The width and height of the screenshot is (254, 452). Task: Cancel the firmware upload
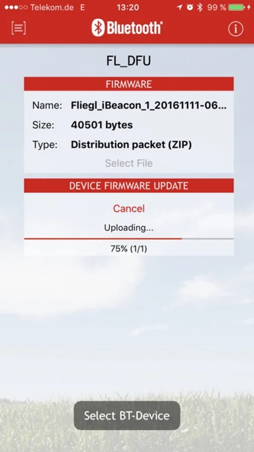129,208
